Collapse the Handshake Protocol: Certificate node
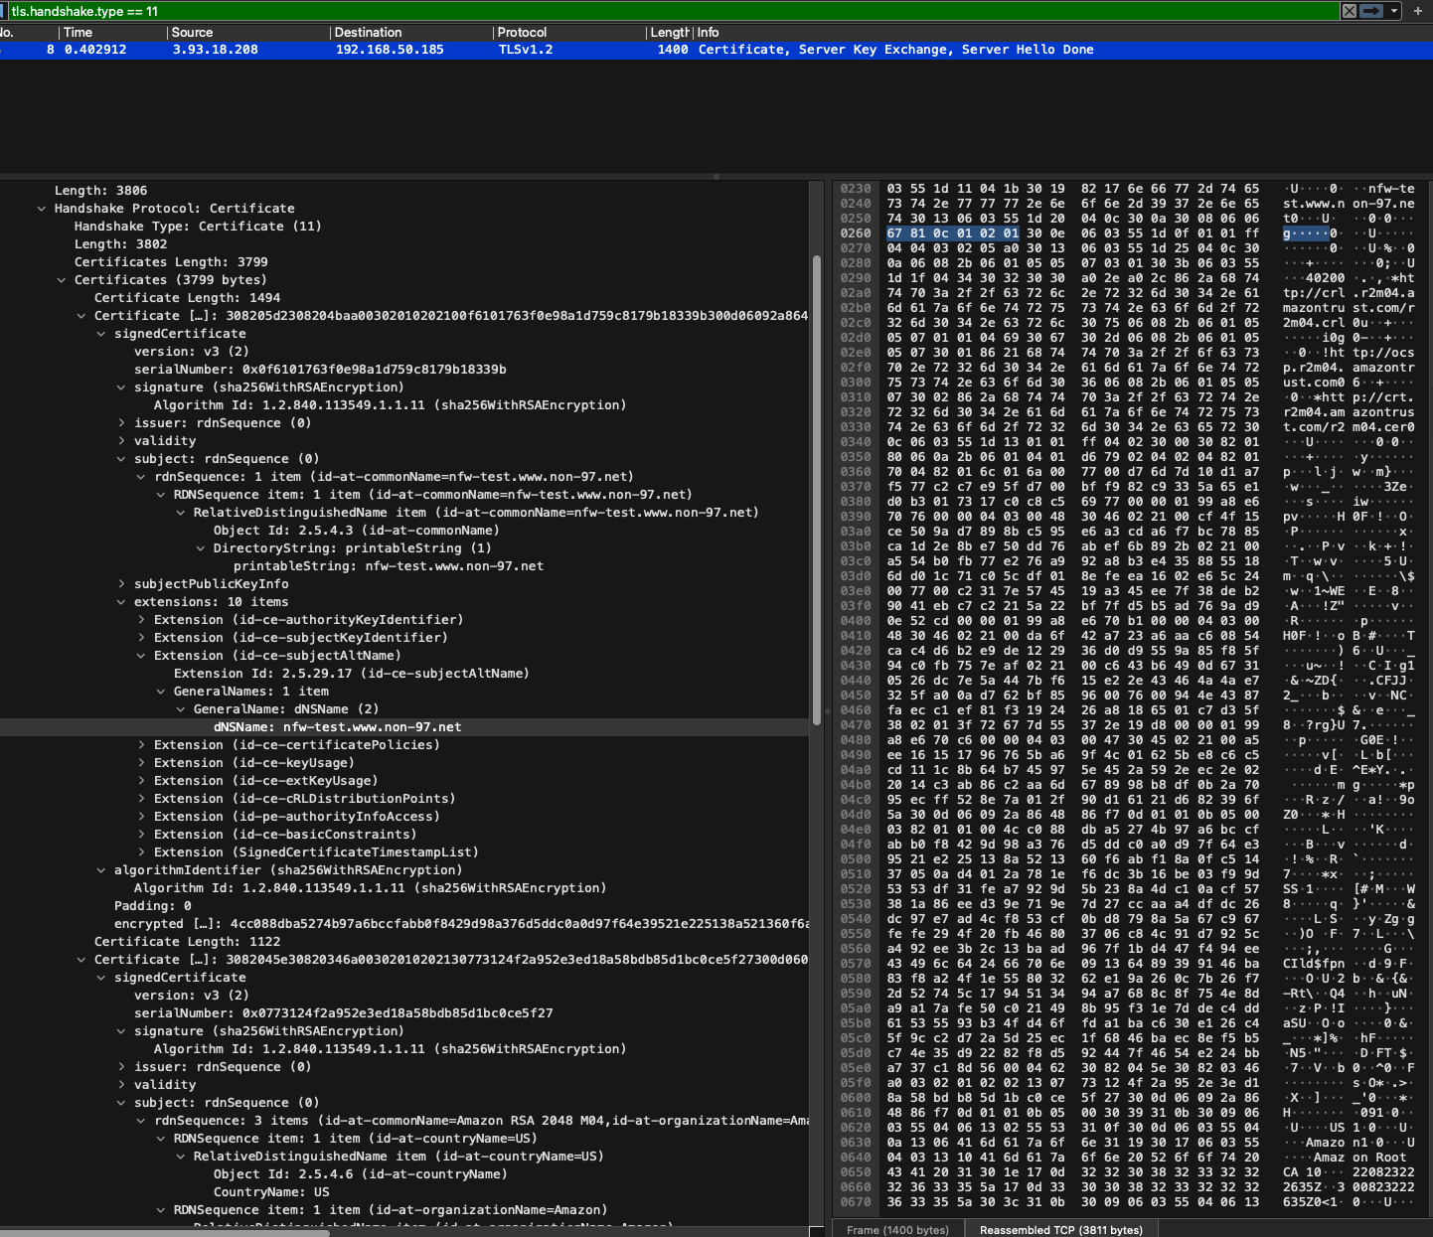 (x=42, y=209)
